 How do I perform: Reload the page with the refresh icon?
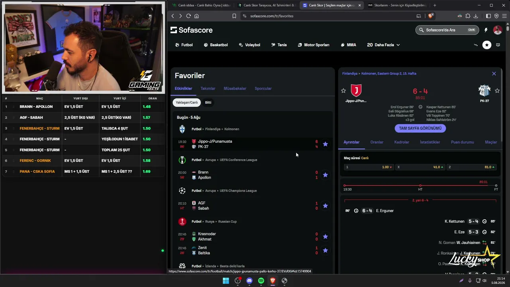(188, 16)
